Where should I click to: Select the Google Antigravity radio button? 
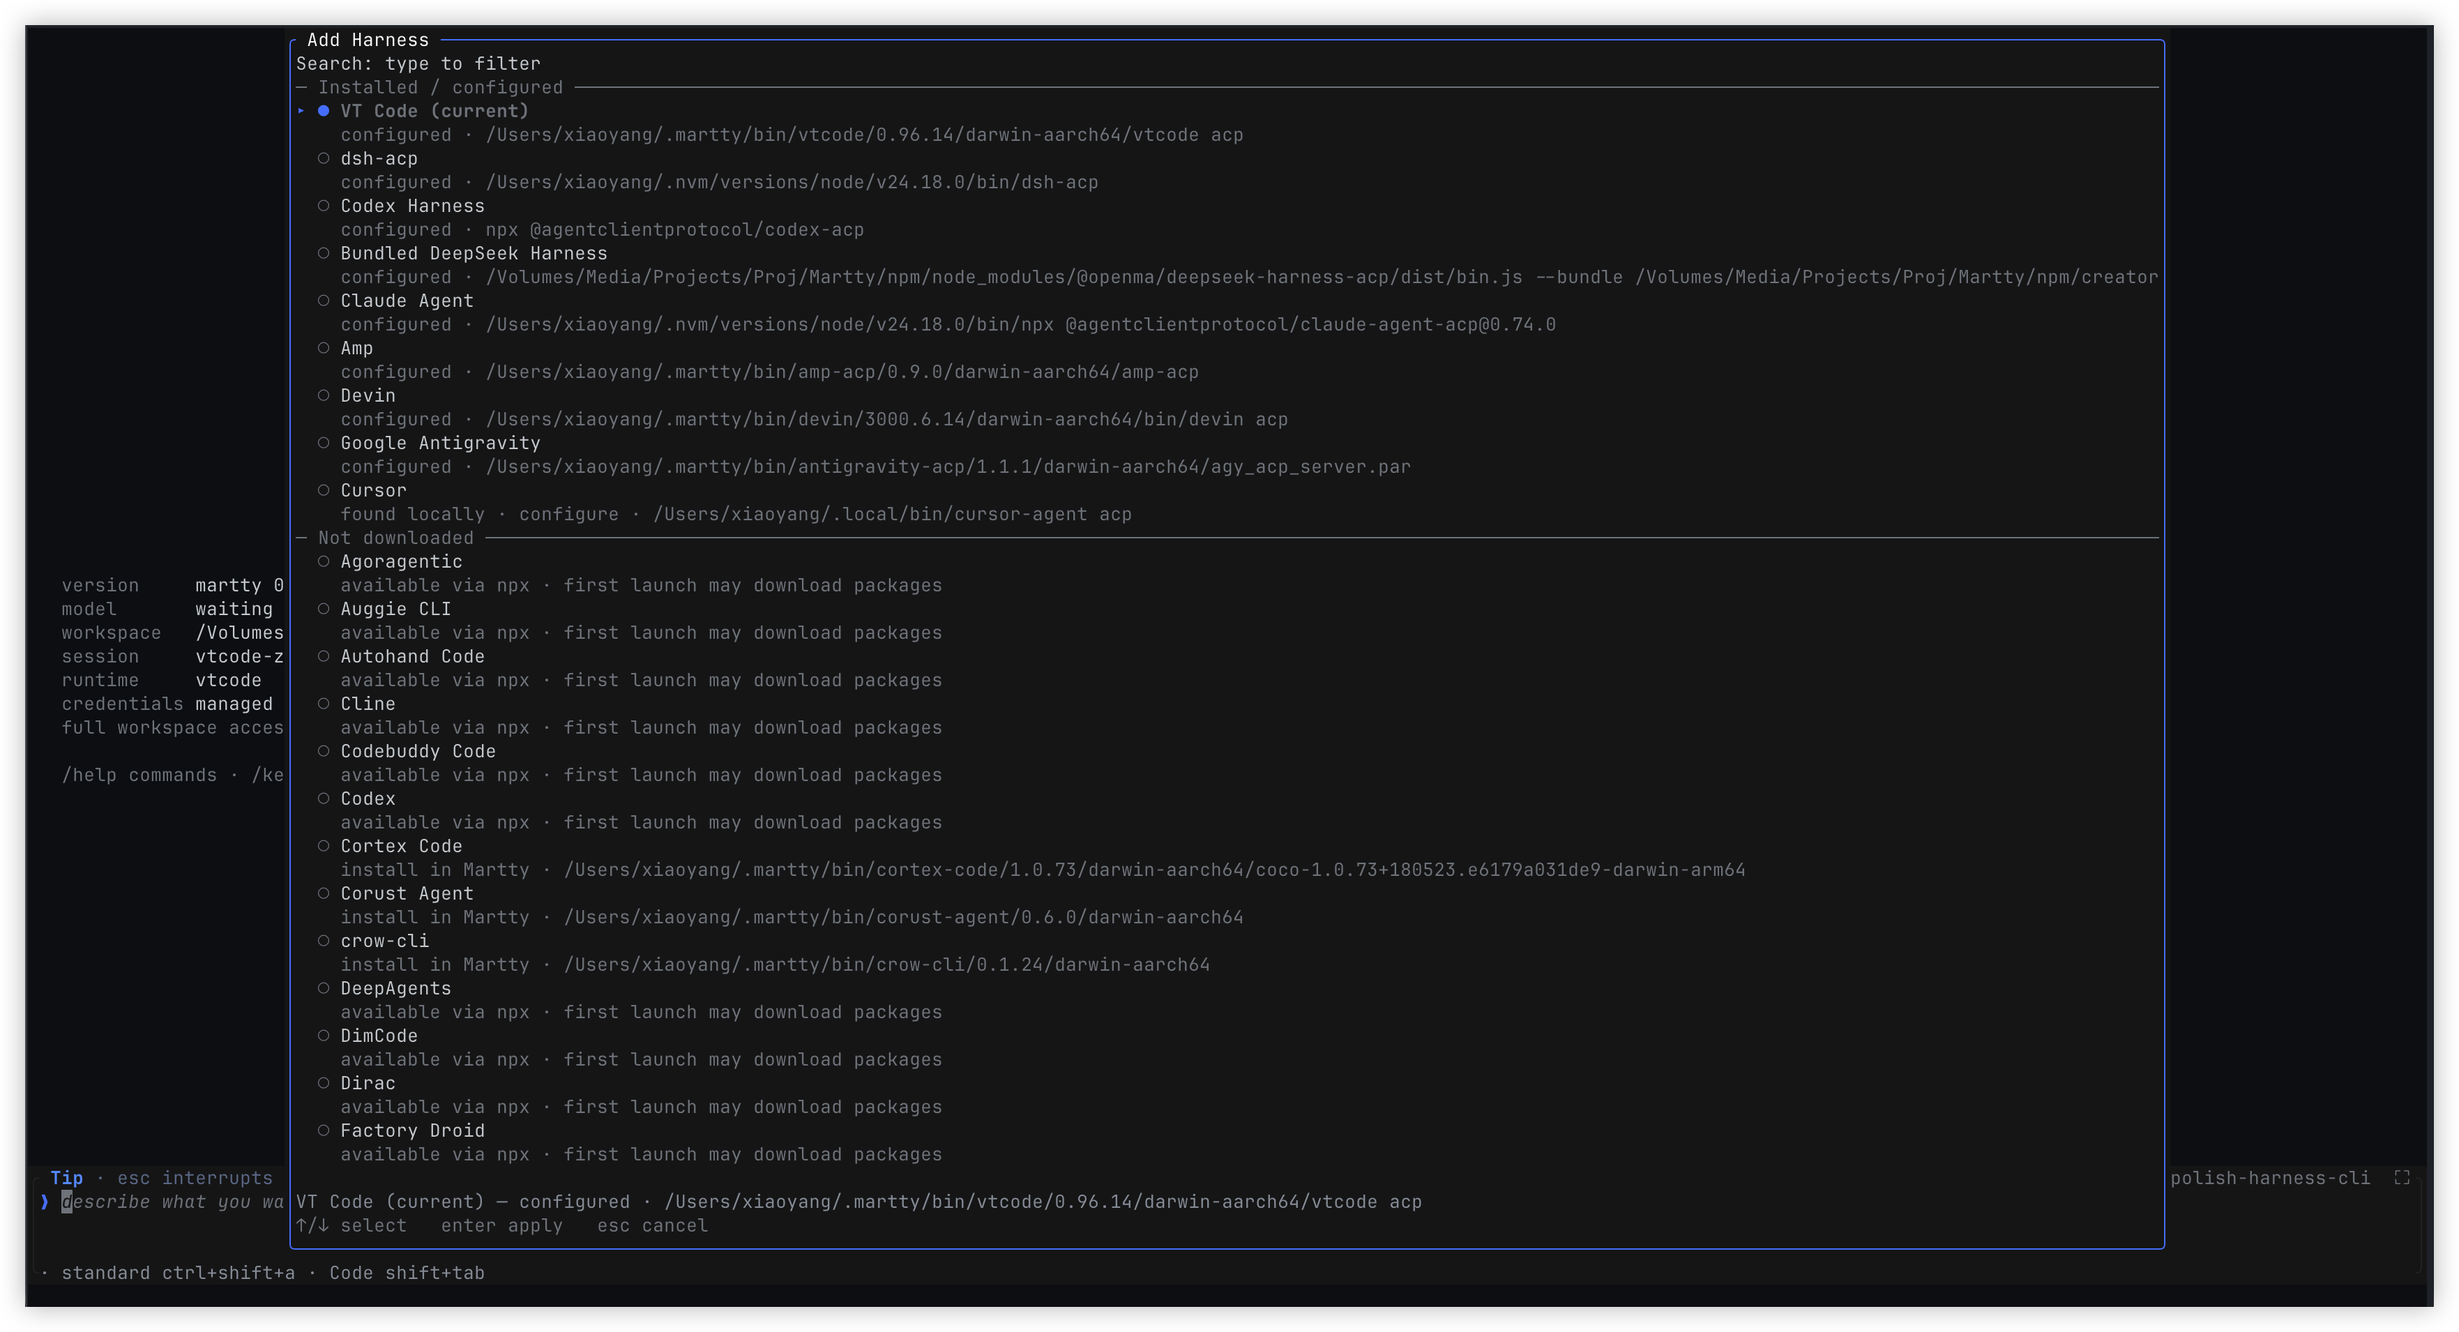324,443
